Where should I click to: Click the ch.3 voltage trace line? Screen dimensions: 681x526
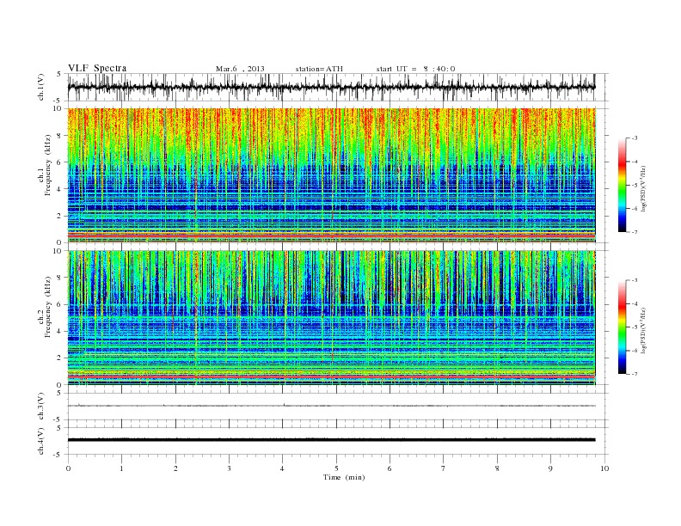[331, 406]
